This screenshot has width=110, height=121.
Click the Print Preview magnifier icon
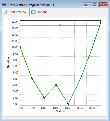click(x=6, y=12)
